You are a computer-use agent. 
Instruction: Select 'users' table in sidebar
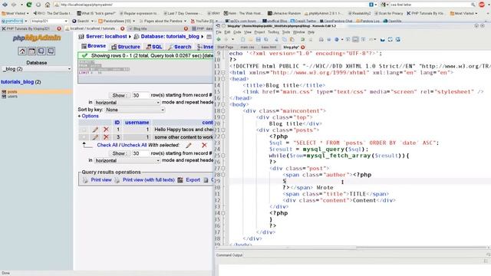12,97
